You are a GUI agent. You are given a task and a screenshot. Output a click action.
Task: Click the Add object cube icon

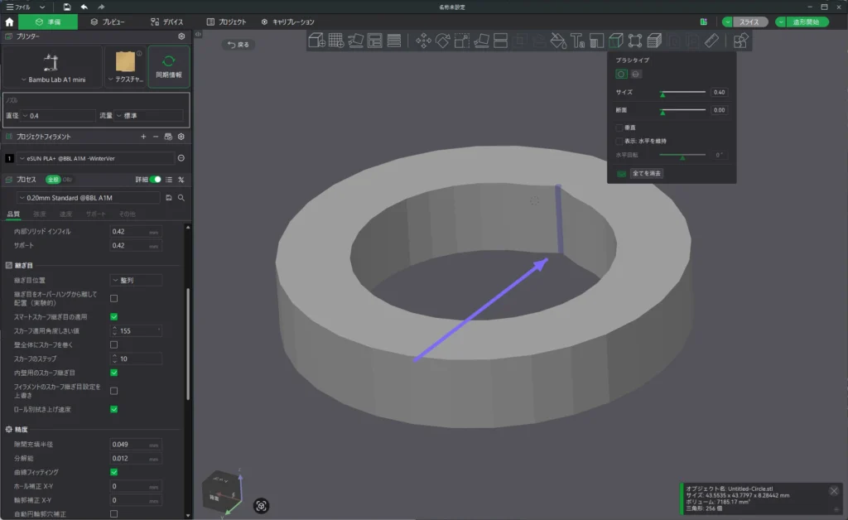(316, 40)
